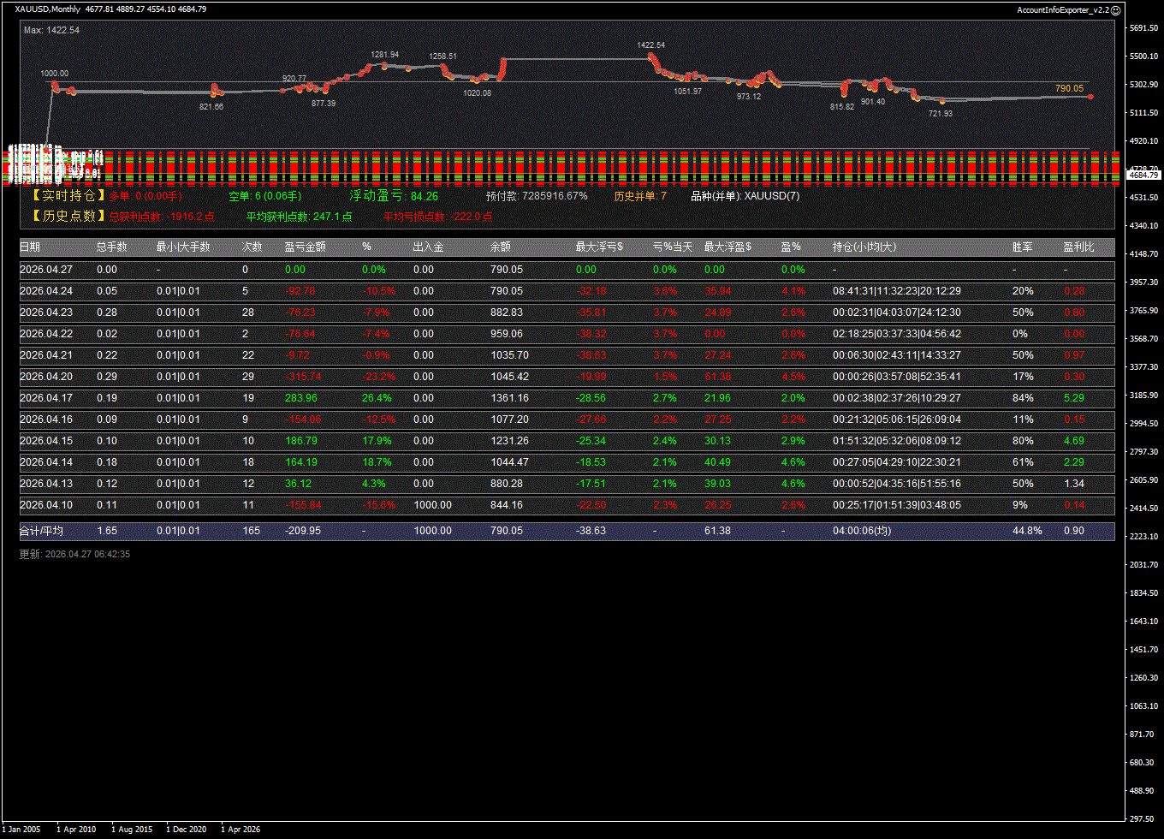This screenshot has width=1164, height=839.
Task: Select the 2026.04.20 row date cell
Action: tap(46, 377)
